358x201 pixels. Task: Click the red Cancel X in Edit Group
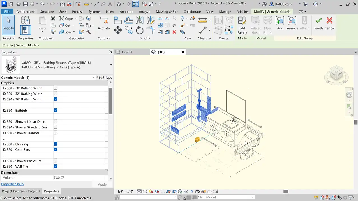point(330,21)
